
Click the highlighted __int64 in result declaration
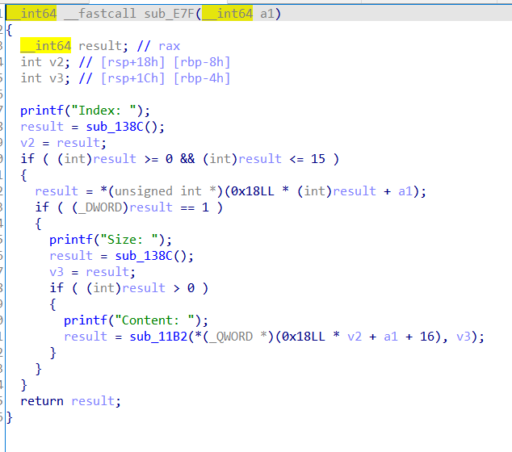coord(46,46)
